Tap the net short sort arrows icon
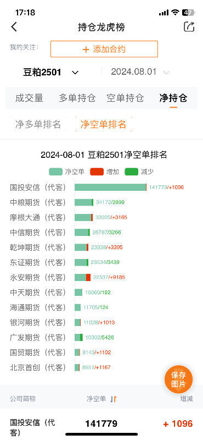 tap(113, 399)
